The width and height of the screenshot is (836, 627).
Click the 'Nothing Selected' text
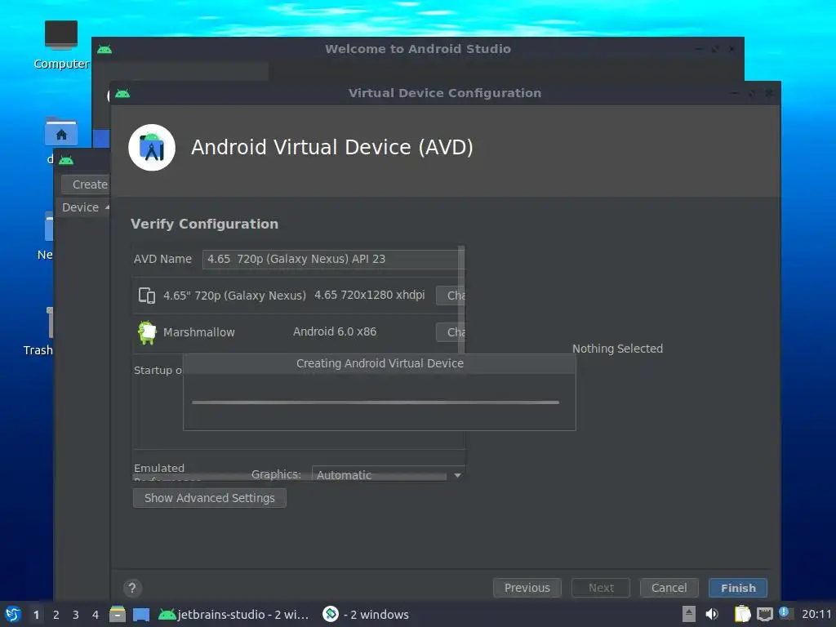pyautogui.click(x=617, y=349)
